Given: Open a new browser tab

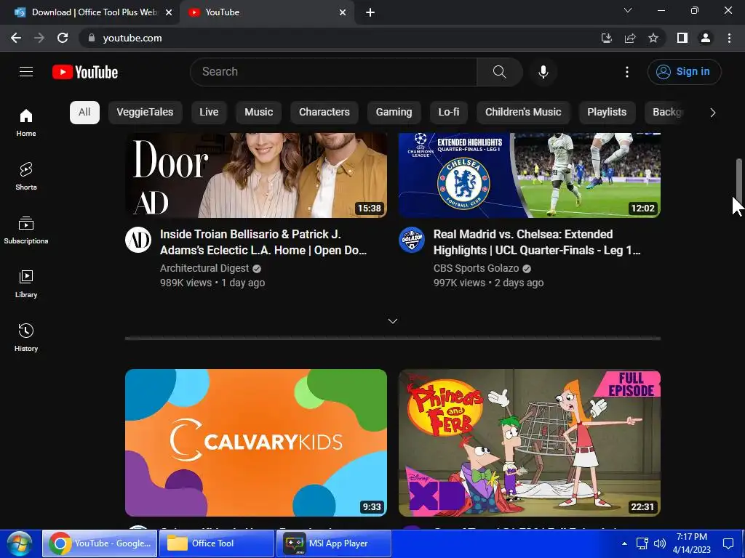Looking at the screenshot, I should [x=370, y=12].
